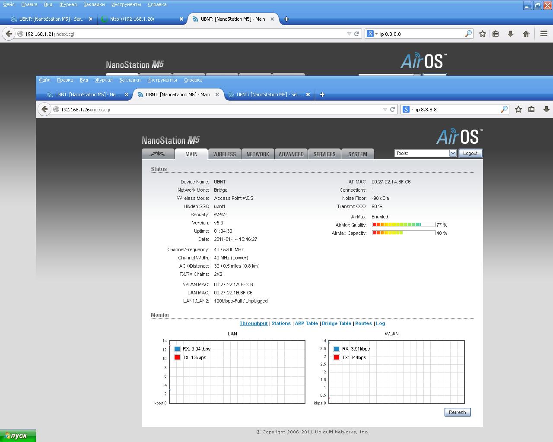The width and height of the screenshot is (553, 442).
Task: Open Закладки menu in front window
Action: [130, 80]
